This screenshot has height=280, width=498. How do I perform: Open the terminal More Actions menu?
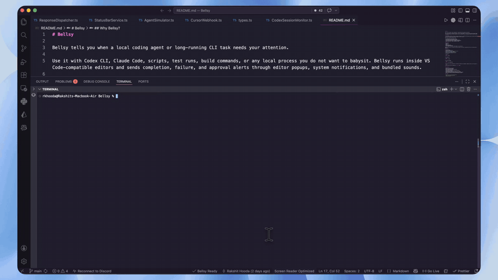tap(475, 89)
